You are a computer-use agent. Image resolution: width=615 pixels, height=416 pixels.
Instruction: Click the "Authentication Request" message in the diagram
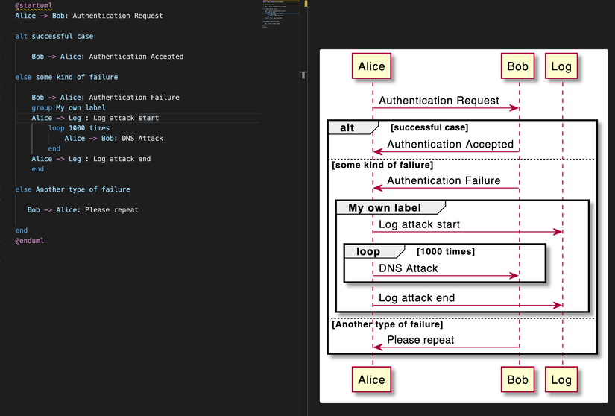[x=439, y=101]
